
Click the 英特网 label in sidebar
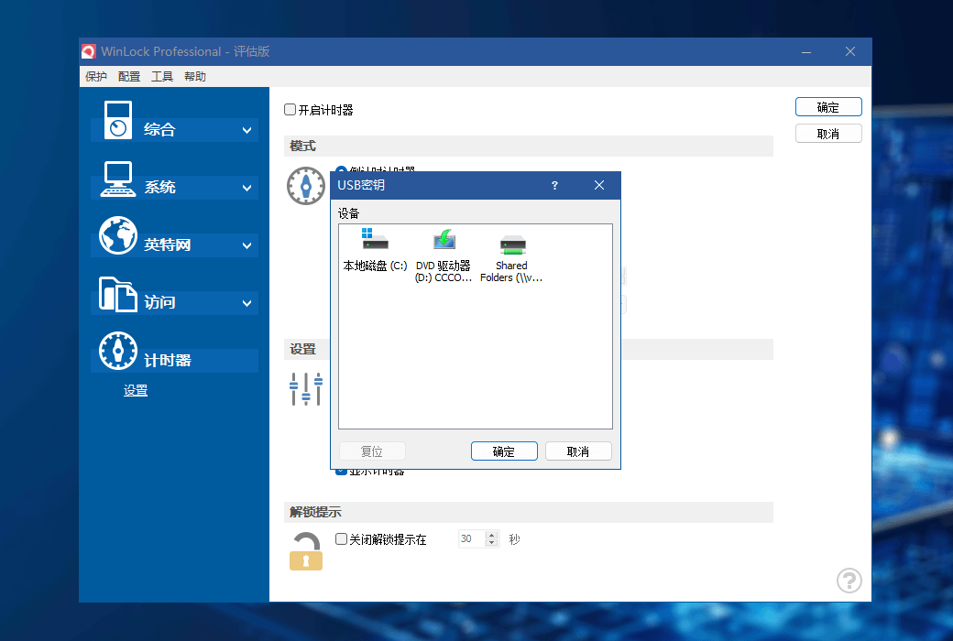168,244
